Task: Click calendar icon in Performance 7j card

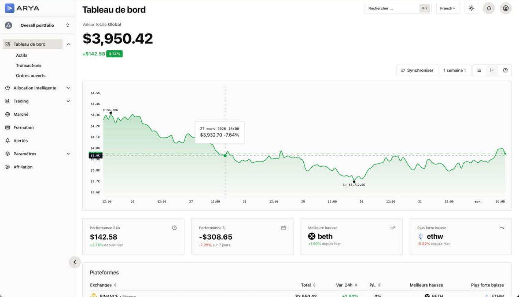Action: (283, 228)
